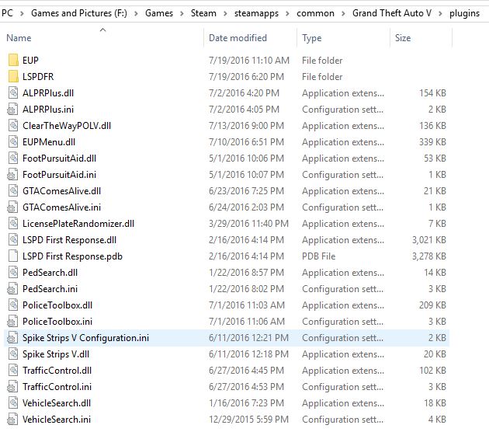Image resolution: width=489 pixels, height=432 pixels.
Task: Click the date '6/11/2016 12:18 PM'
Action: coord(248,354)
